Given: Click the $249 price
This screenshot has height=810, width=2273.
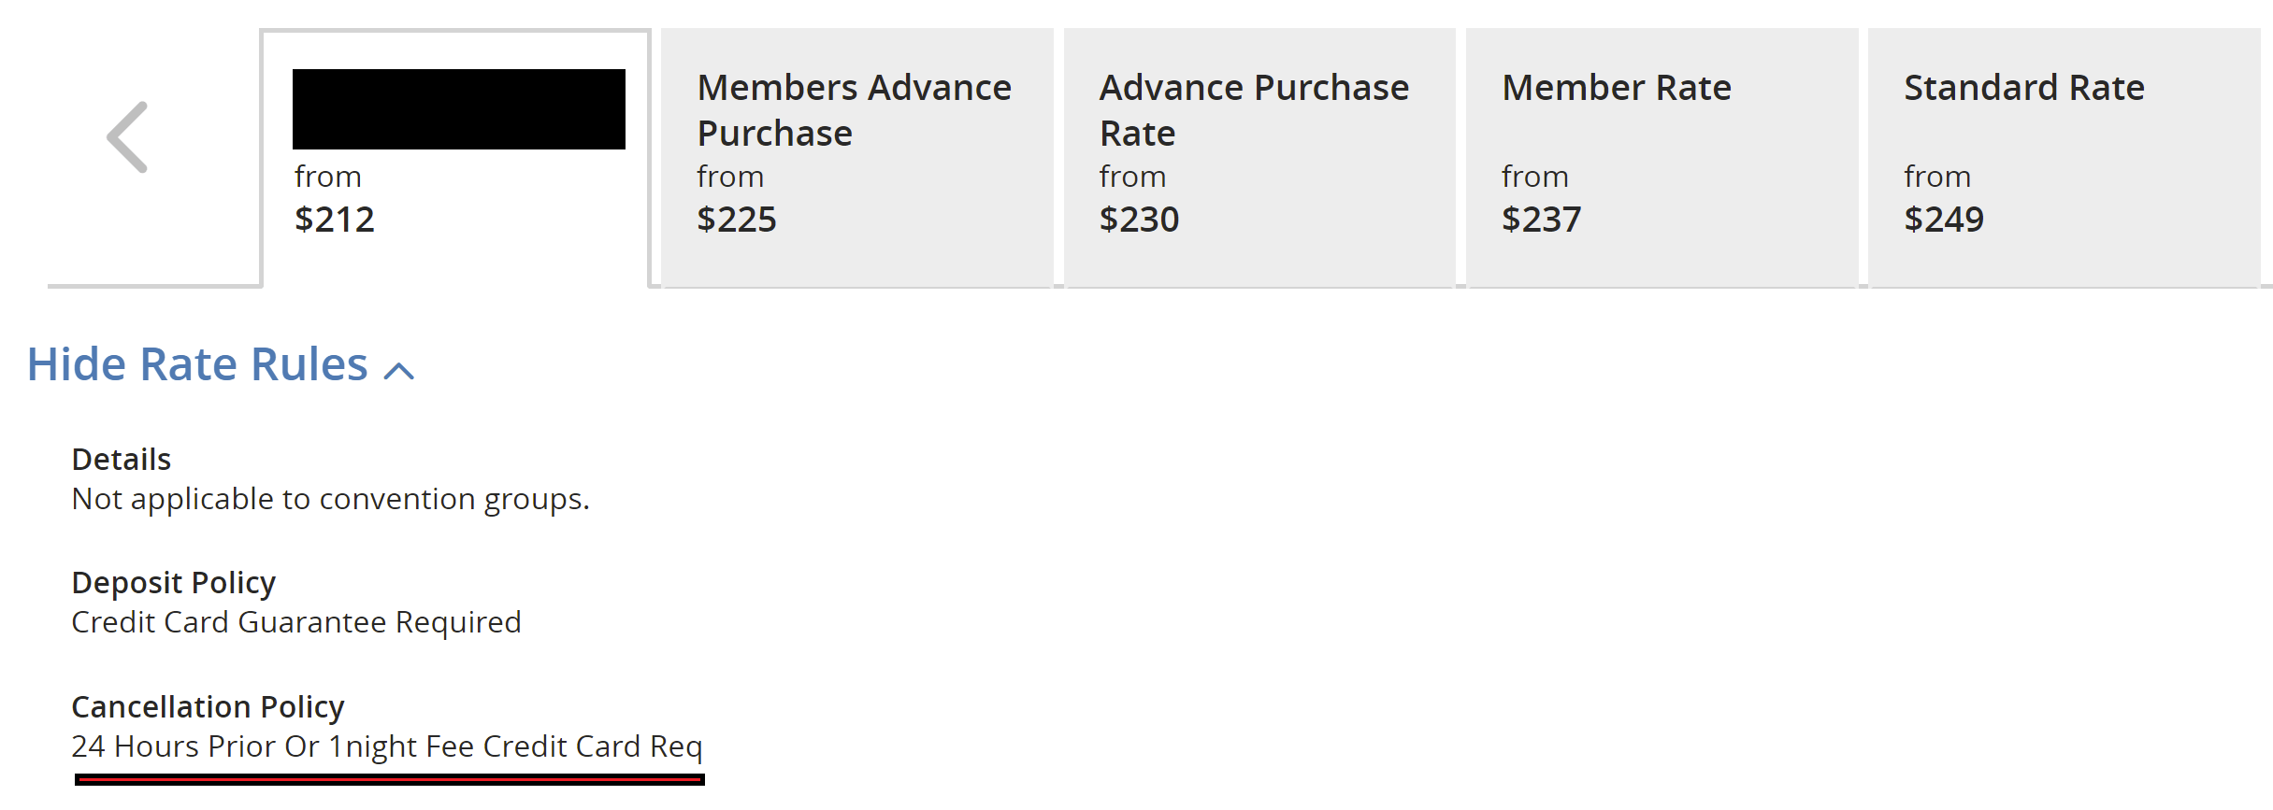Looking at the screenshot, I should click(1943, 220).
